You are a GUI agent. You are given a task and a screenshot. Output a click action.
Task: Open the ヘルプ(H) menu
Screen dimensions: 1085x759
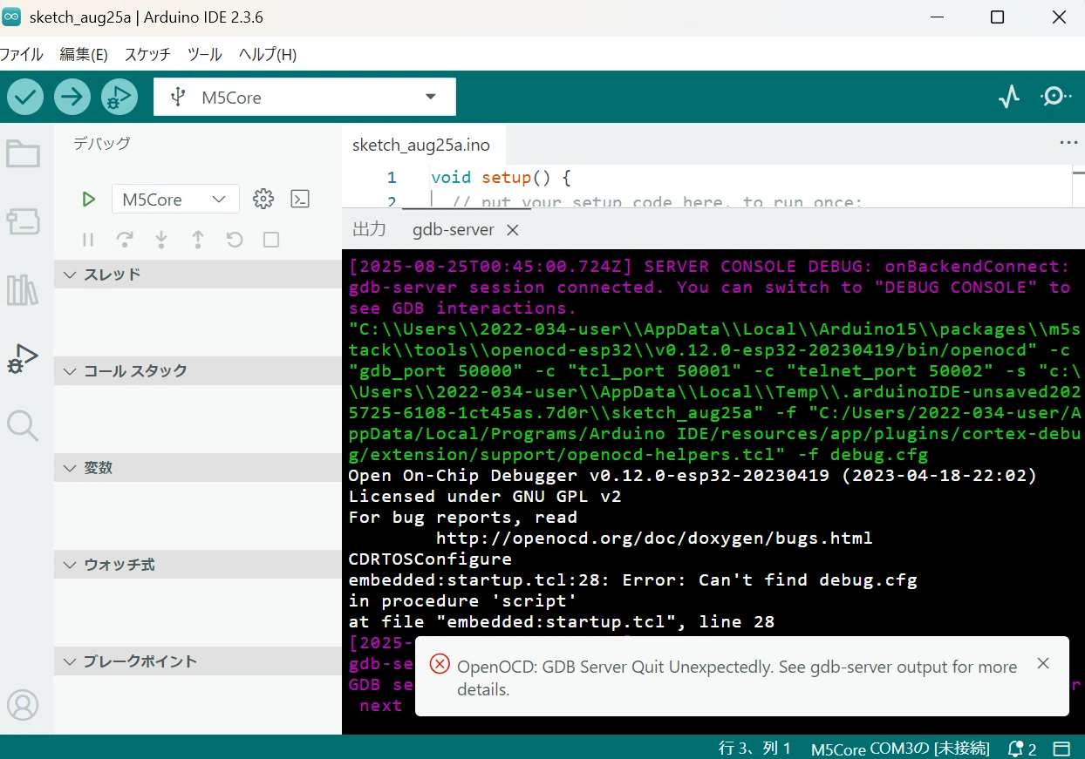pyautogui.click(x=268, y=54)
